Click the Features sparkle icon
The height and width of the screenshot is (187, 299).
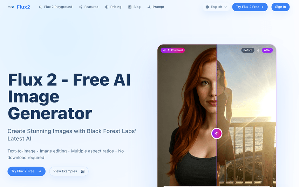point(81,7)
